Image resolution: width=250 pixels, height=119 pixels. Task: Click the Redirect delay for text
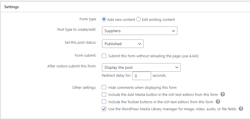[x=116, y=75]
